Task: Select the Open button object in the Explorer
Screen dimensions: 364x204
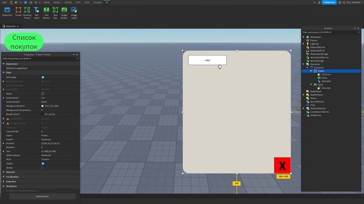Action: click(x=320, y=84)
